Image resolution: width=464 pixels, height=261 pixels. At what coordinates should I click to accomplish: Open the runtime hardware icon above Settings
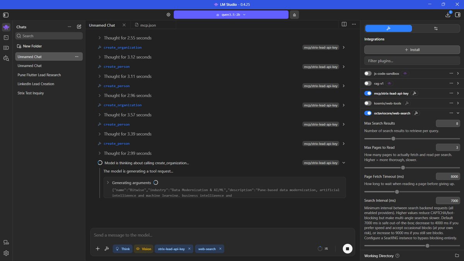coord(6,242)
